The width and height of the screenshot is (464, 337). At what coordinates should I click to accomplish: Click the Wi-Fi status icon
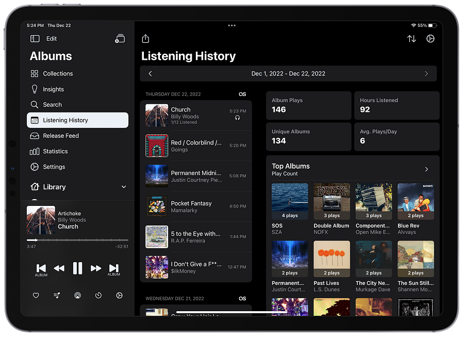(413, 25)
